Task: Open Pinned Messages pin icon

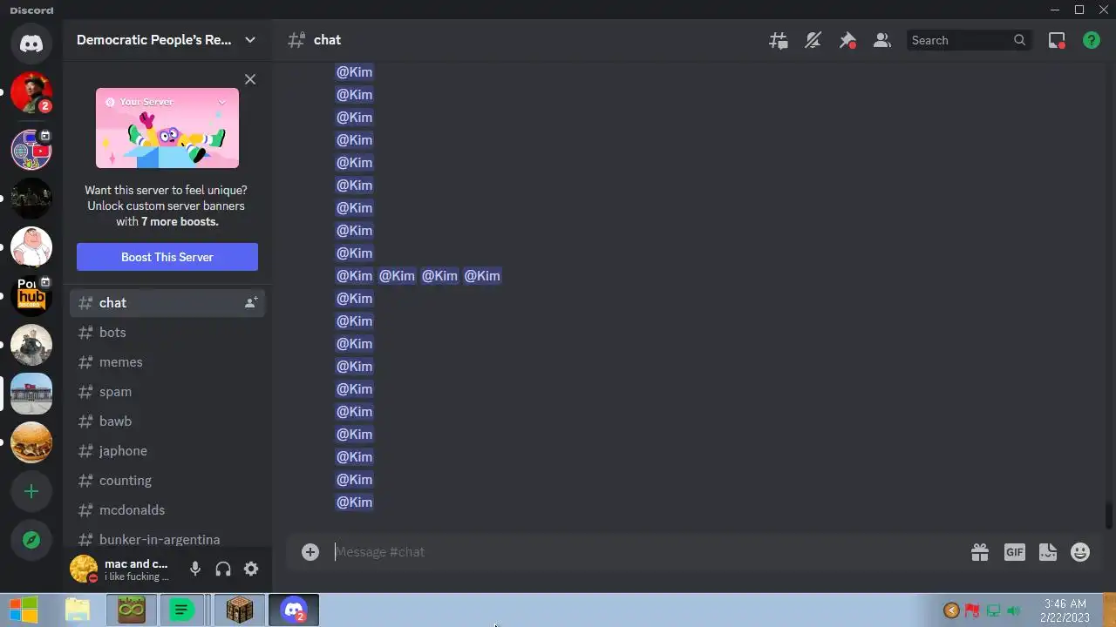Action: (x=847, y=40)
